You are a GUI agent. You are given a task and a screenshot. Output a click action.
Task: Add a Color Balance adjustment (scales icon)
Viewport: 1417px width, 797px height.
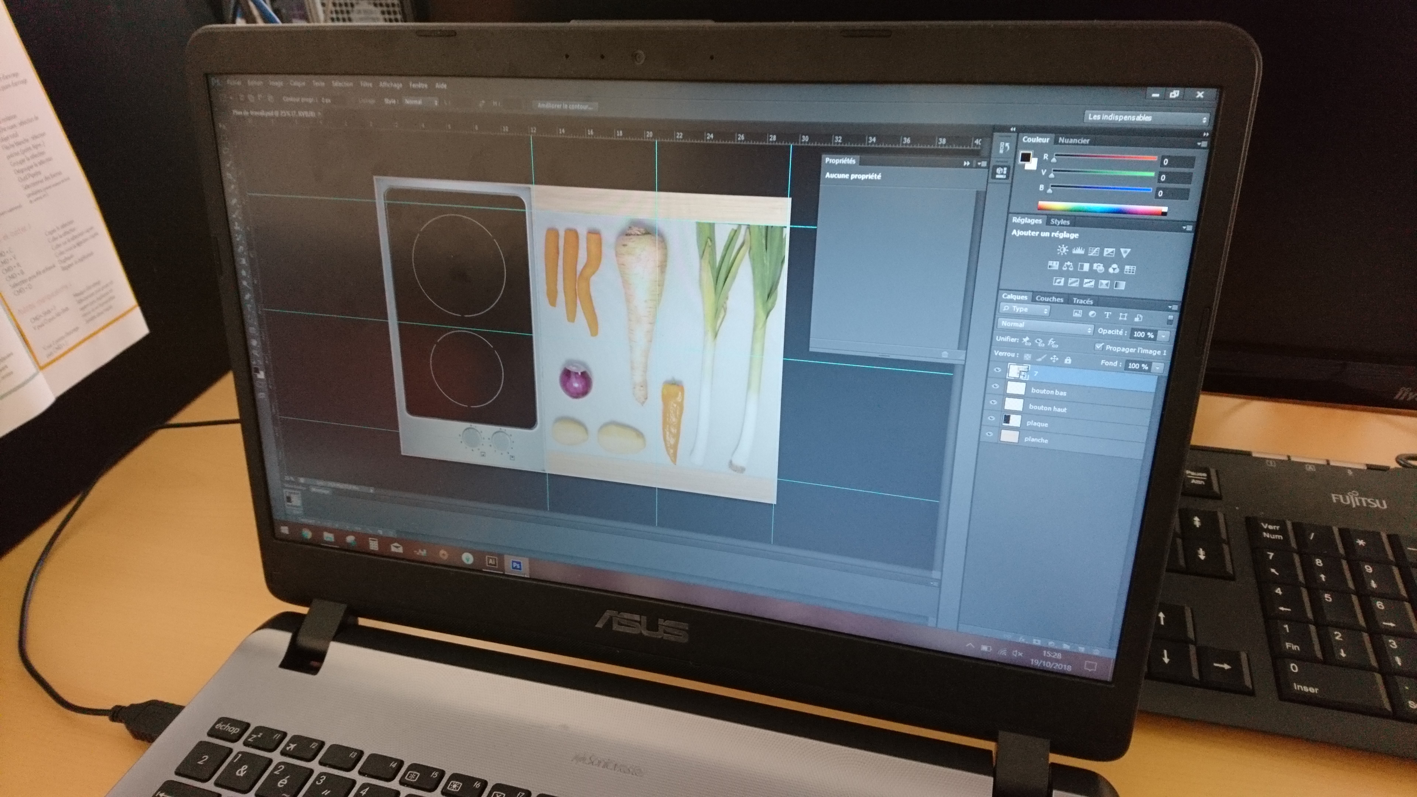(x=1068, y=267)
